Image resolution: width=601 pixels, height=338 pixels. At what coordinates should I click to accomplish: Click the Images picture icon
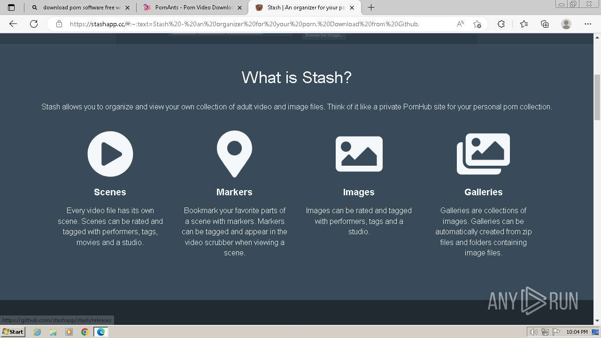coord(359,154)
